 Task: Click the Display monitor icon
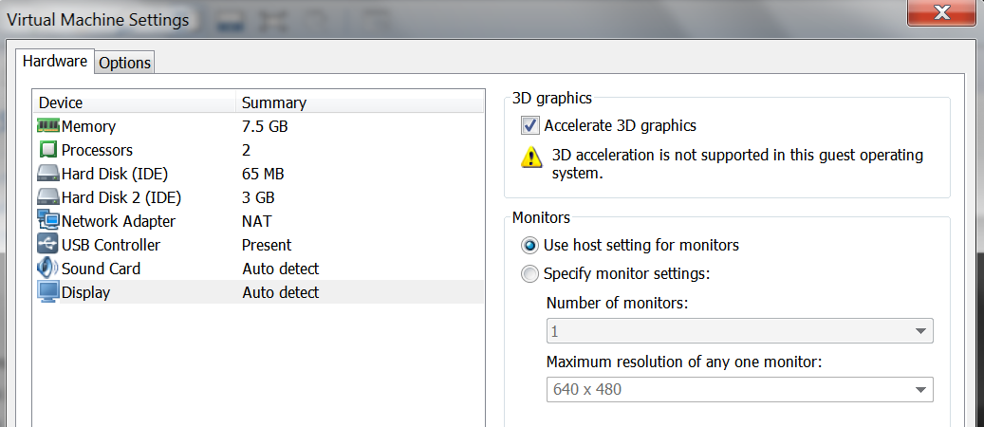coord(48,292)
